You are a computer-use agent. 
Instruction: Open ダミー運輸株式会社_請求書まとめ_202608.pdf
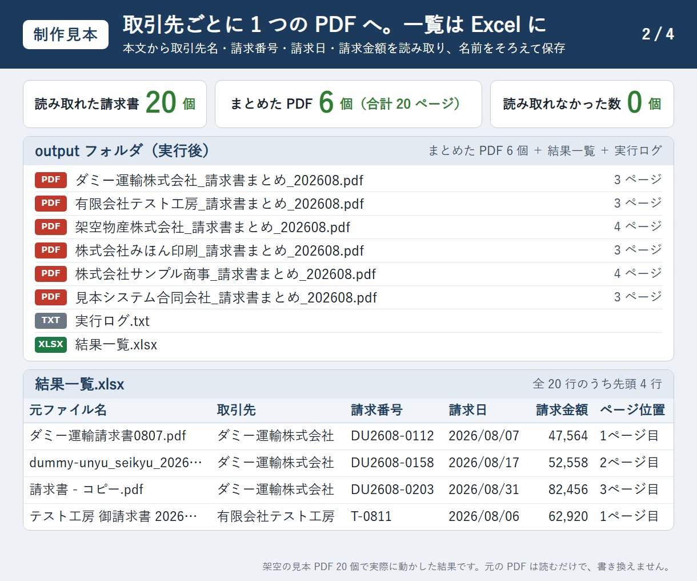(219, 180)
